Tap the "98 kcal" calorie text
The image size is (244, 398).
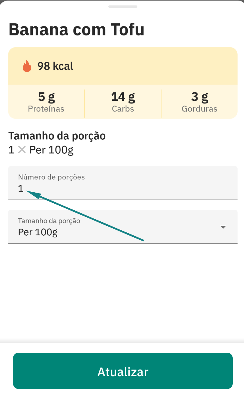point(55,66)
